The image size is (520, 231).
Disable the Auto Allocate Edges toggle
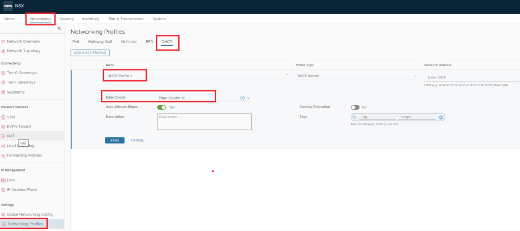(162, 107)
